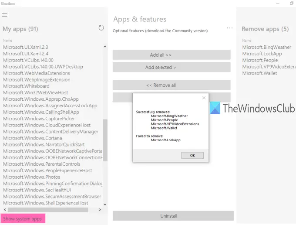Close the removal result dialog

[204, 98]
